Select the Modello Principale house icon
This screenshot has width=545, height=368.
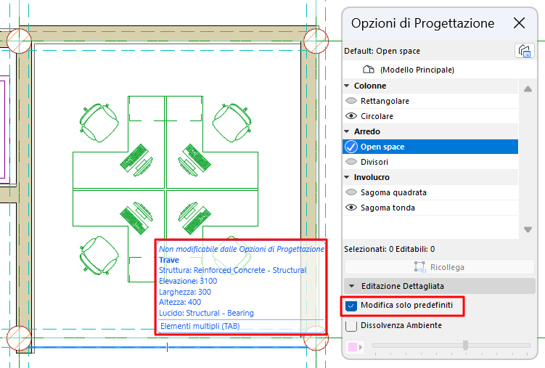(x=369, y=70)
